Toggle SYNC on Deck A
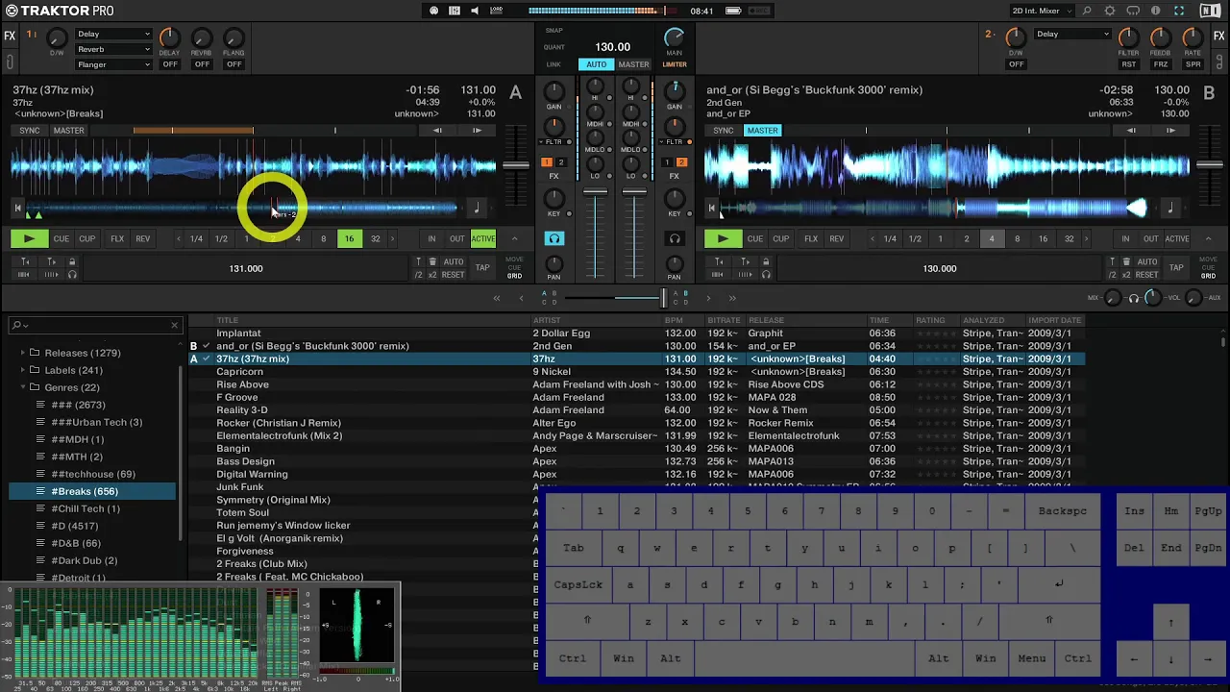The image size is (1230, 692). click(x=29, y=131)
